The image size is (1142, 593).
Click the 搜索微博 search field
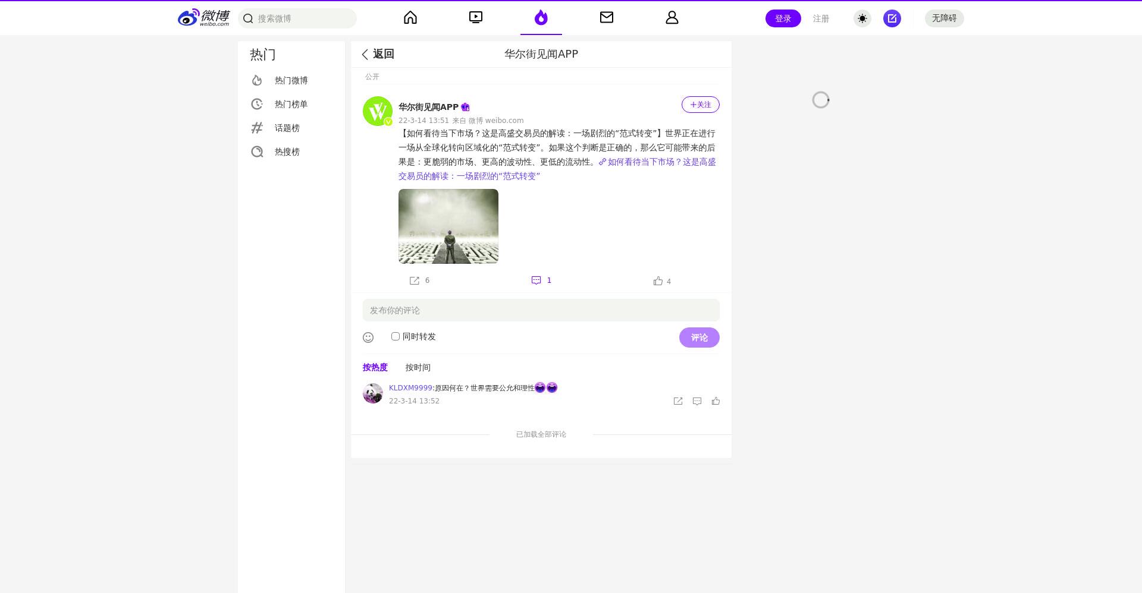297,18
